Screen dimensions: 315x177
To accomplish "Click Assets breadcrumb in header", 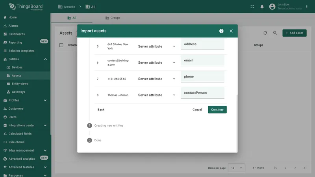I will pyautogui.click(x=67, y=7).
